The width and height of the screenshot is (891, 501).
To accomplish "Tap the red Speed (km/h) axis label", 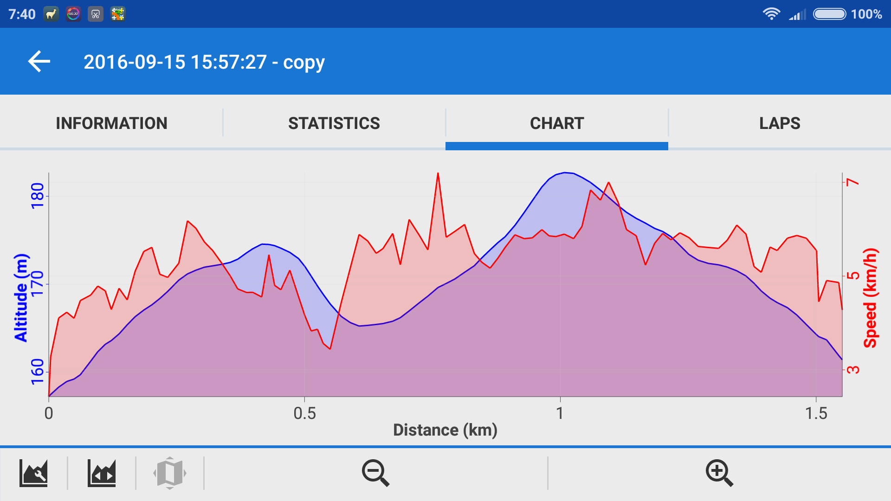I will [x=870, y=298].
